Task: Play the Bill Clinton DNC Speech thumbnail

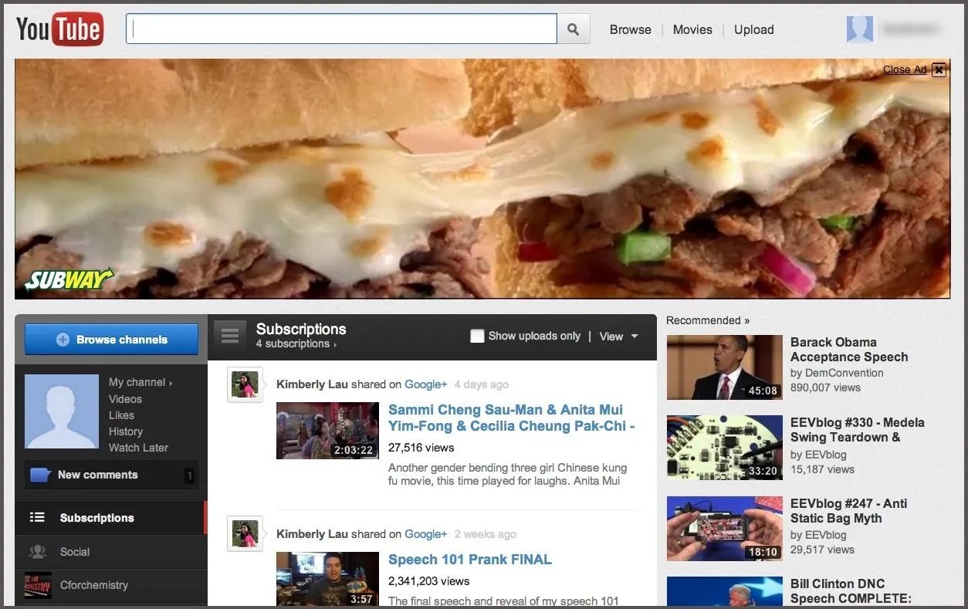Action: tap(725, 592)
